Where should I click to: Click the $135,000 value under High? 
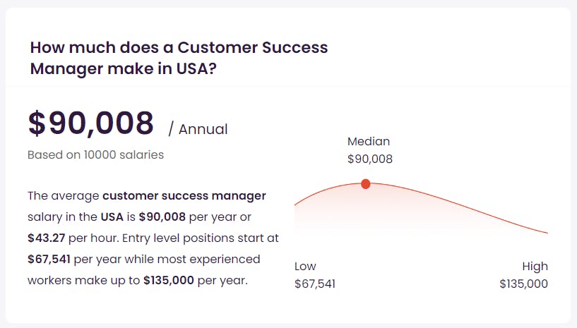pos(523,284)
